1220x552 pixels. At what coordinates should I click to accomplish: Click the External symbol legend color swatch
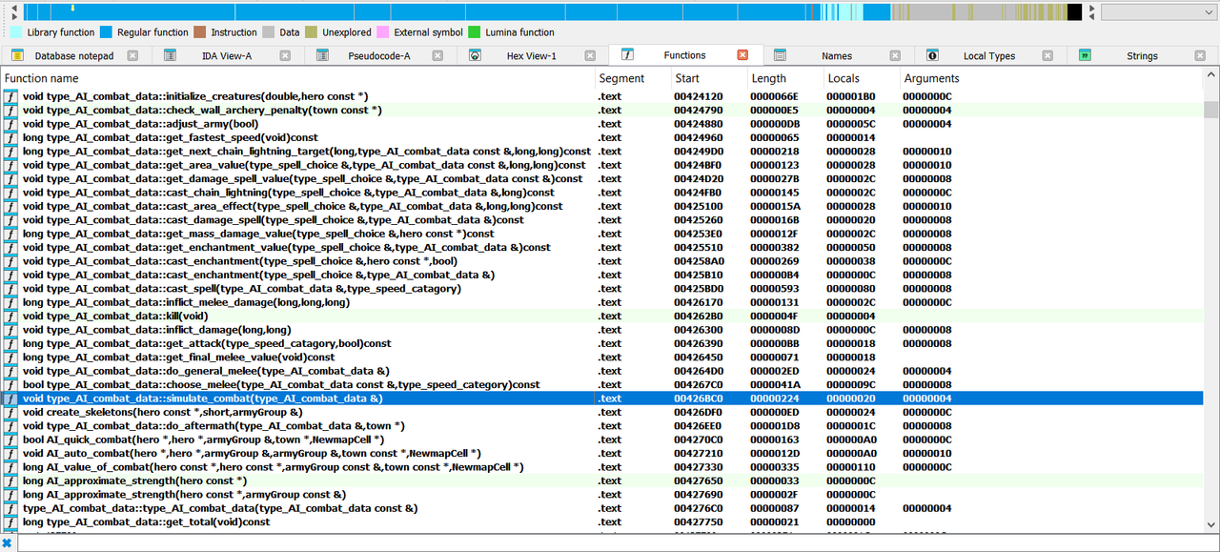point(382,32)
